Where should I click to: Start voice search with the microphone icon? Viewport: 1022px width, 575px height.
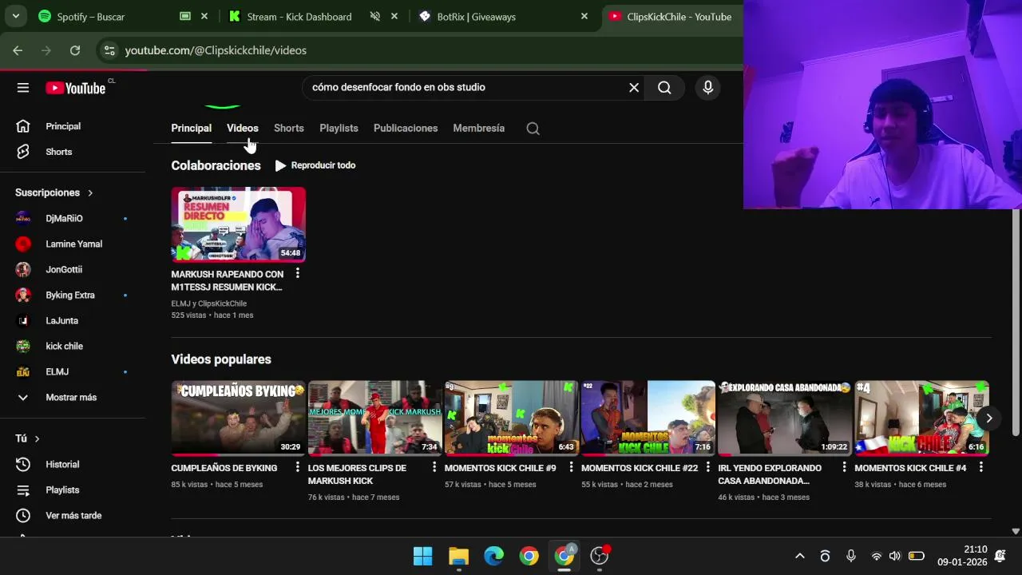(707, 88)
